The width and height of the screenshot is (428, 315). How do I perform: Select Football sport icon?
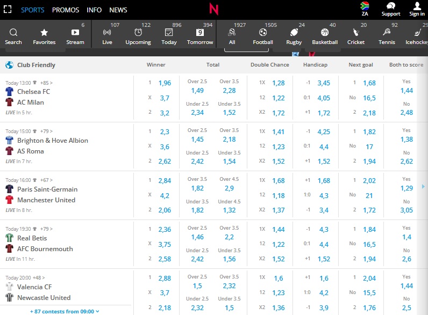point(262,32)
